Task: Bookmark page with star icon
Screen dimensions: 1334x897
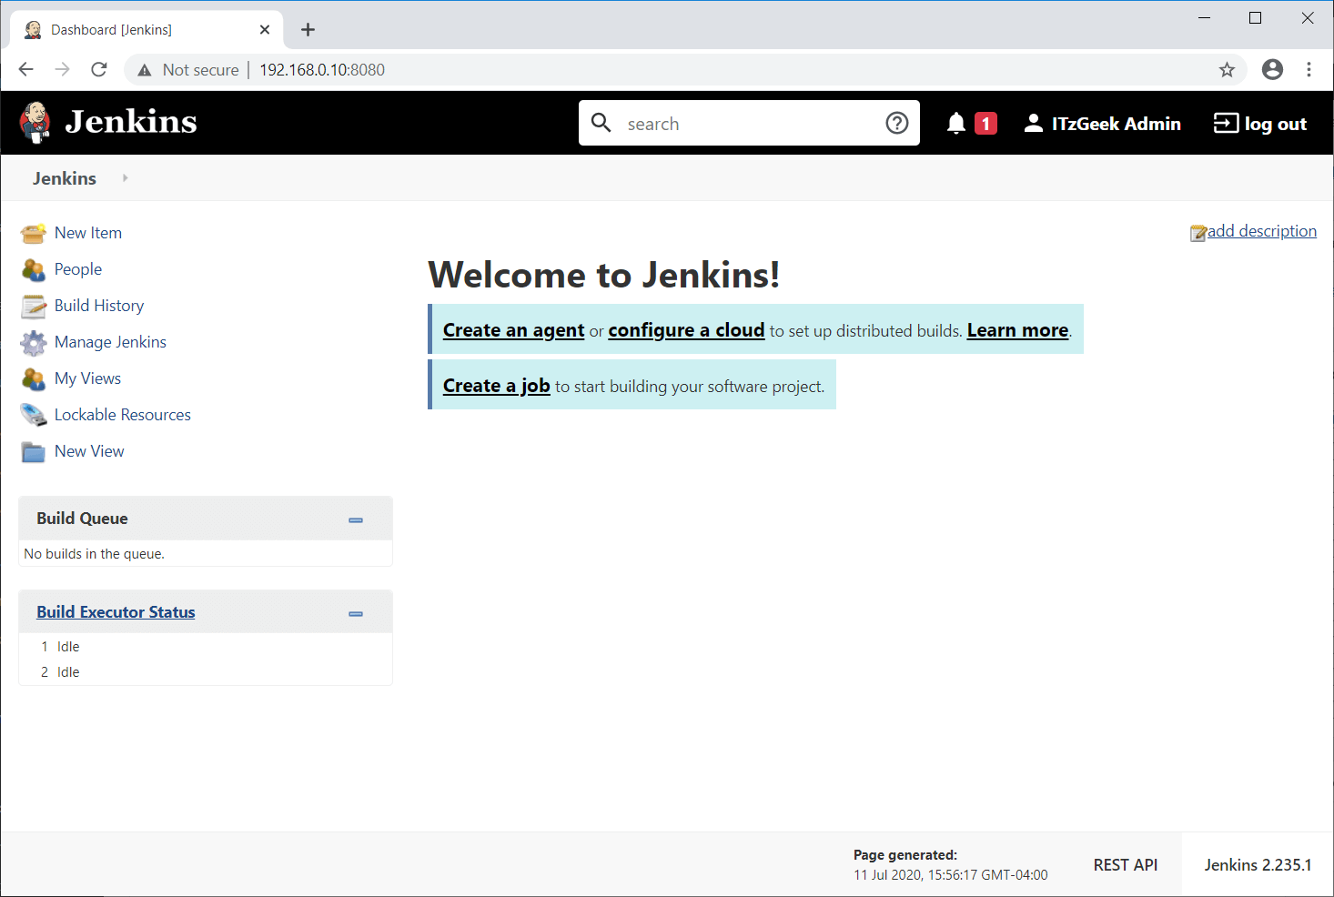Action: tap(1227, 70)
